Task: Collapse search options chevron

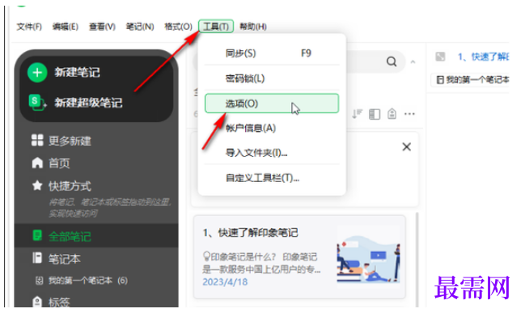Action: point(413,62)
